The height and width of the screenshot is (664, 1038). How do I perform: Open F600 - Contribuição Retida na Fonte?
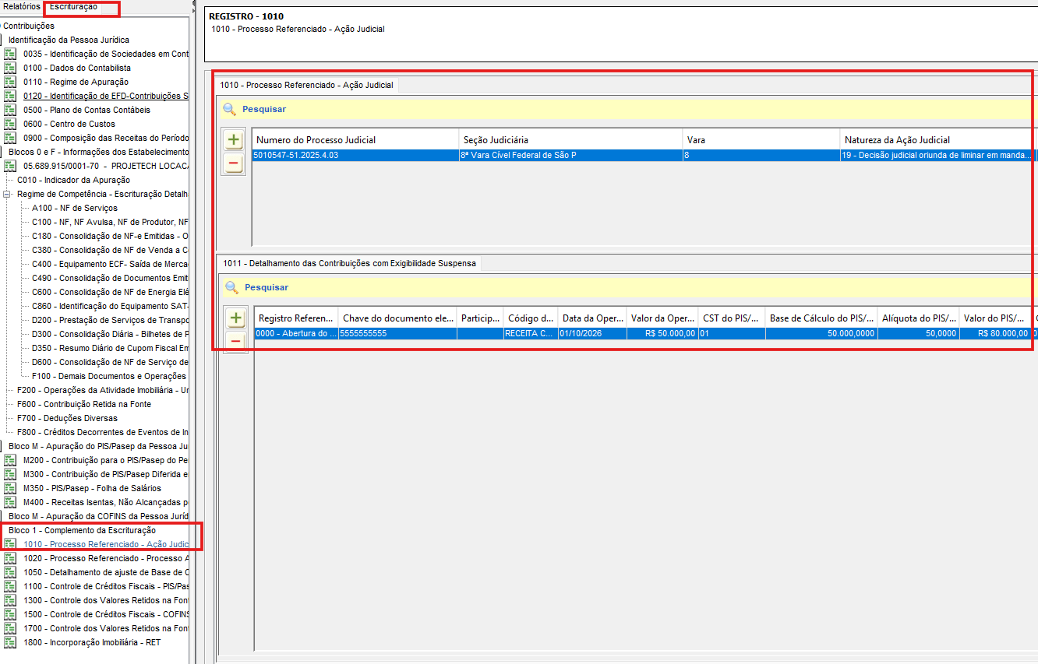pyautogui.click(x=84, y=404)
